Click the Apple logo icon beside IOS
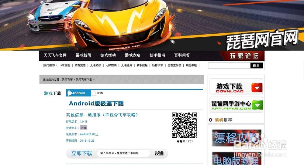Viewport: 304px width, 165px height. coord(94,93)
